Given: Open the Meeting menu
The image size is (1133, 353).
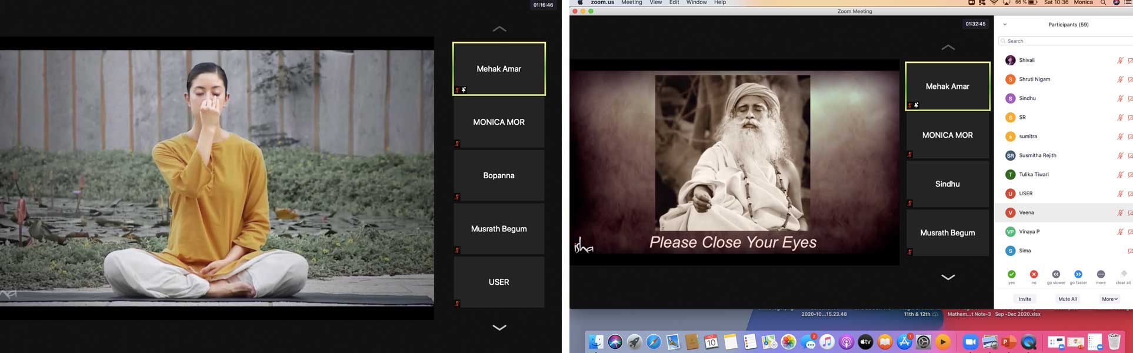Looking at the screenshot, I should pos(632,2).
